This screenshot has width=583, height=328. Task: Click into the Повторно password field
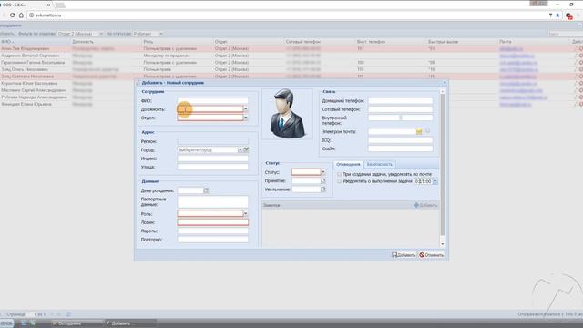click(x=212, y=239)
